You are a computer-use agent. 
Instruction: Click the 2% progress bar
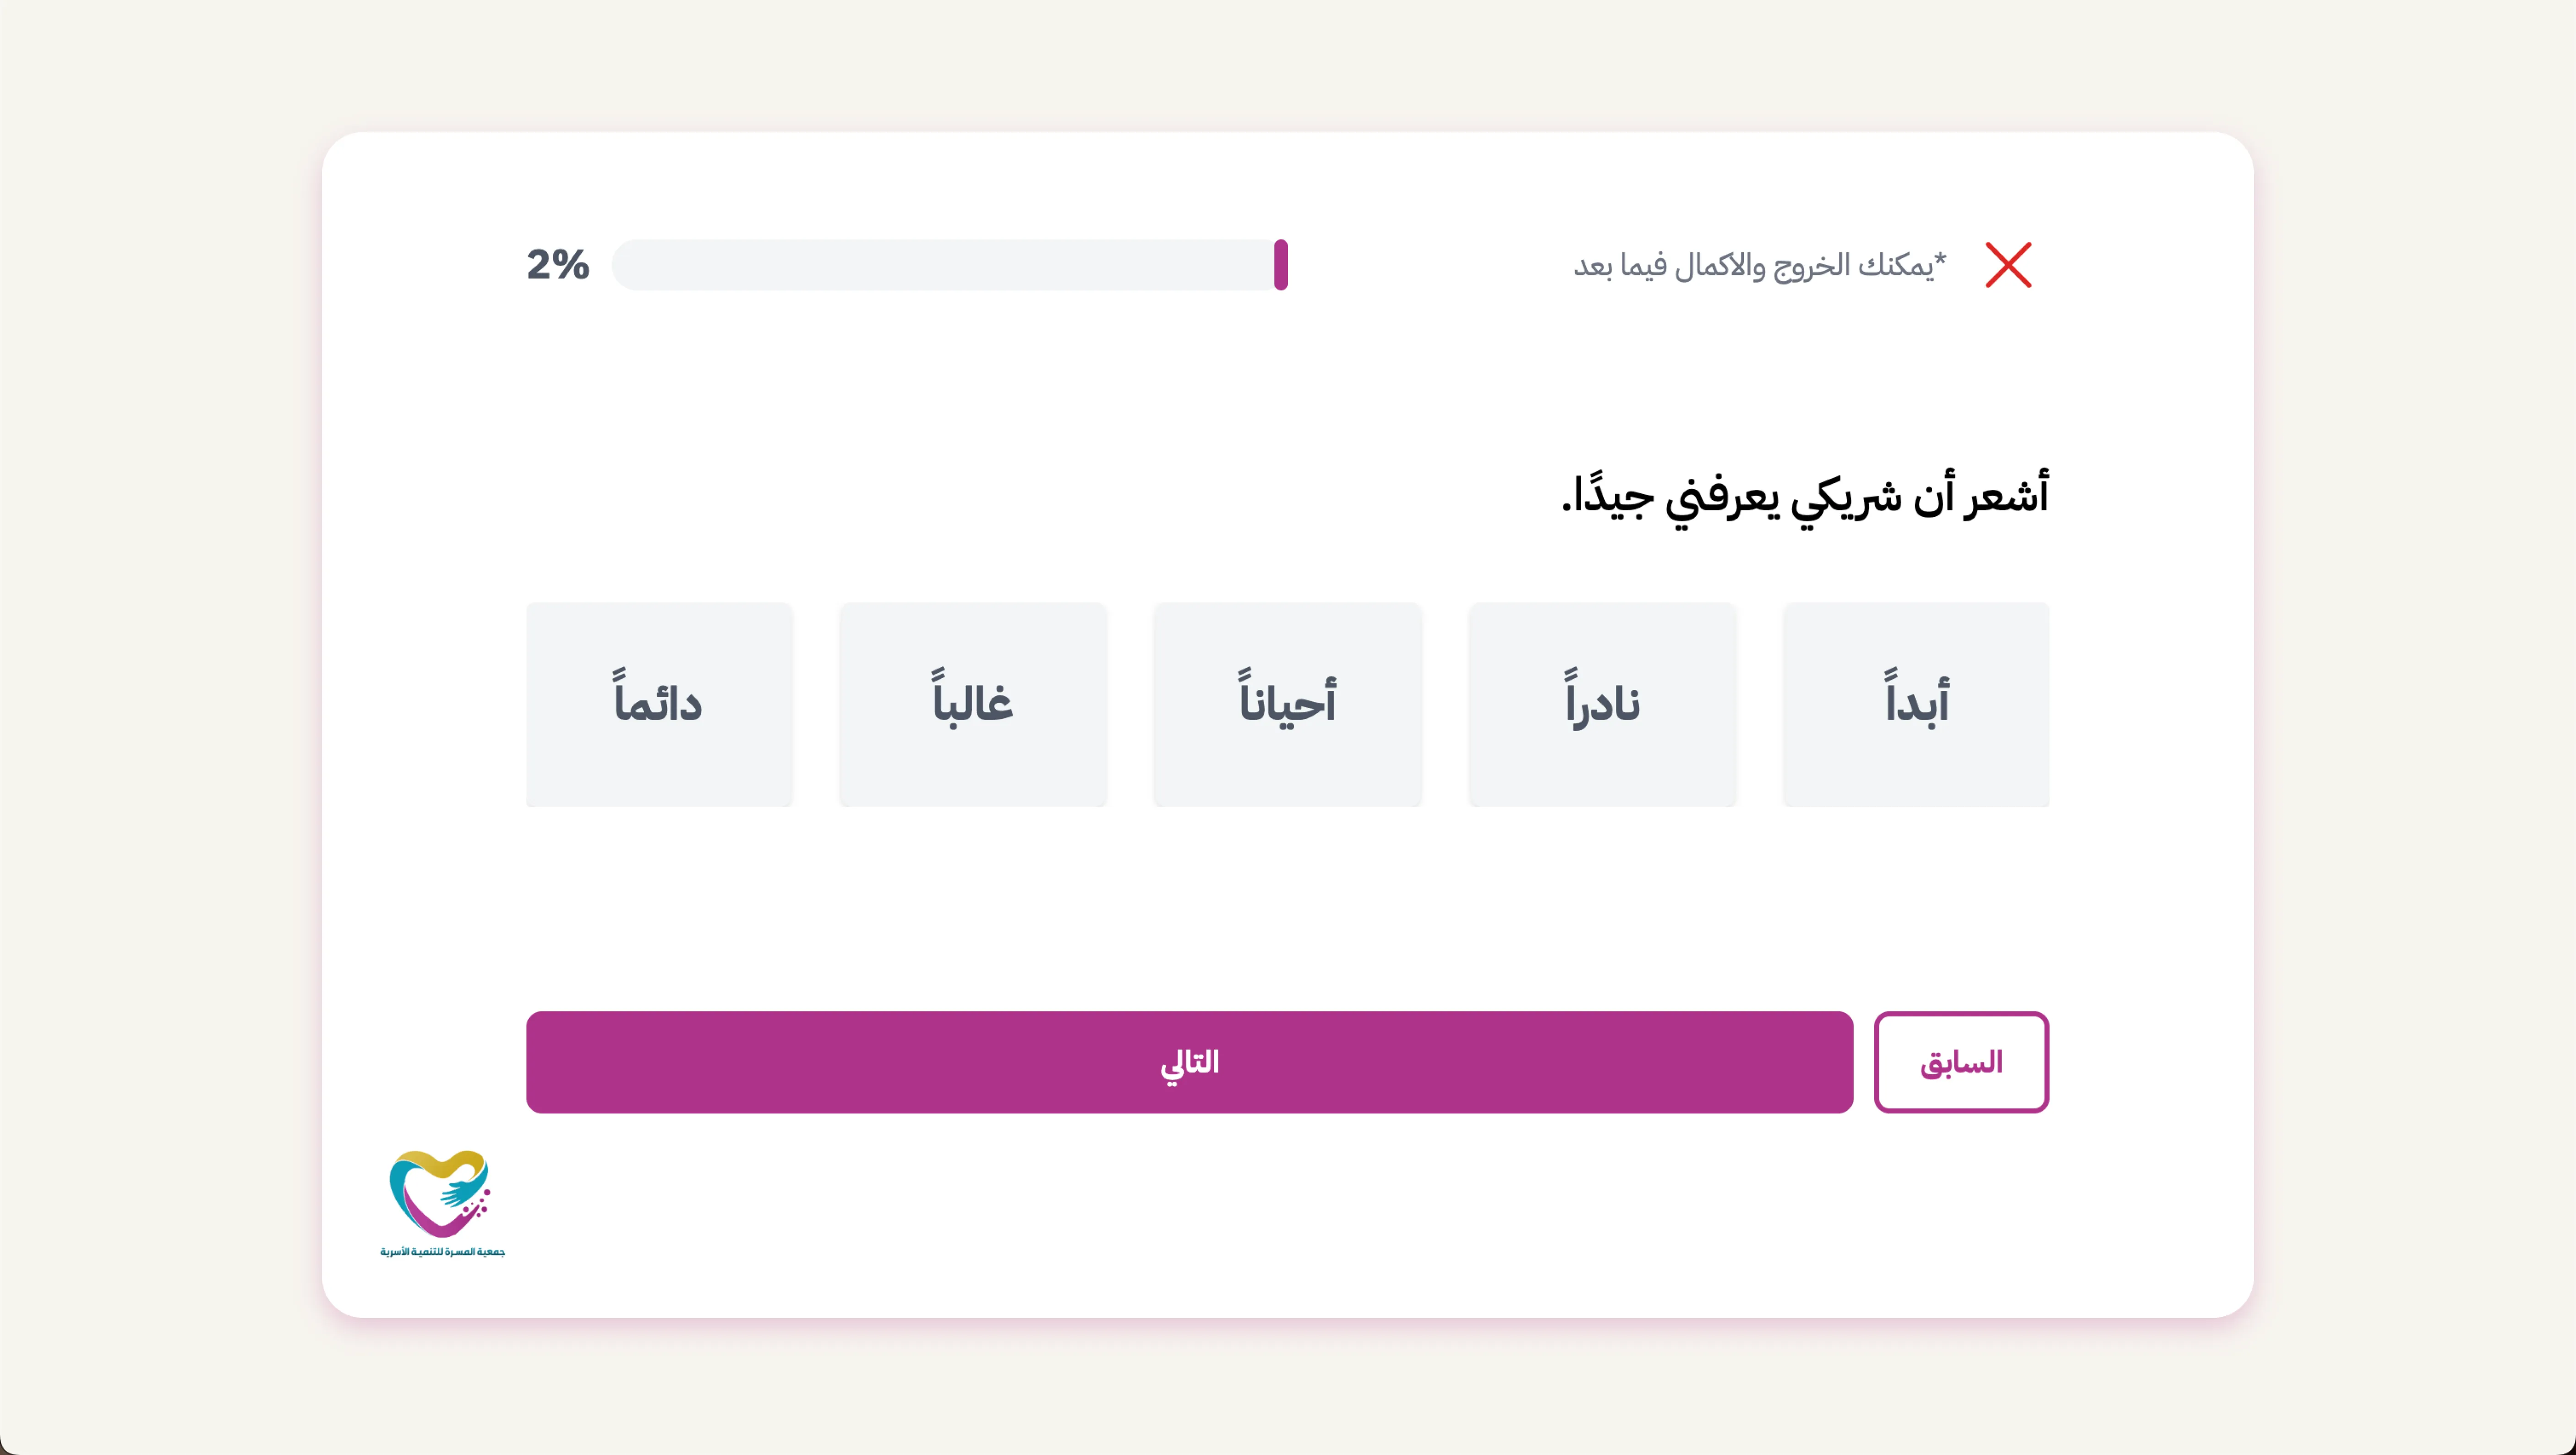click(x=950, y=265)
